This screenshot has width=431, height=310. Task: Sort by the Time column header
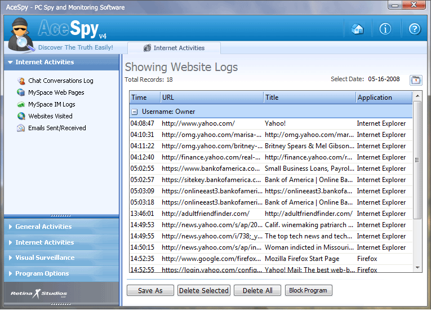145,98
